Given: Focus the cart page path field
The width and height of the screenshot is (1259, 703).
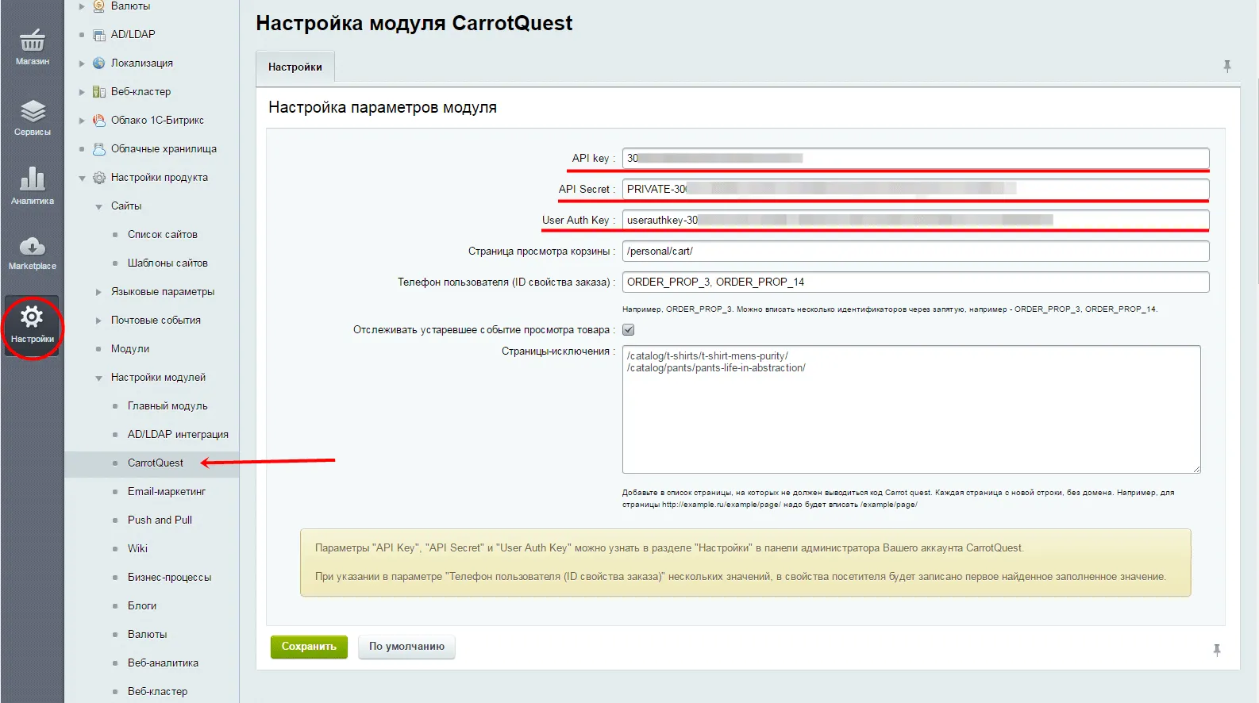Looking at the screenshot, I should [915, 251].
